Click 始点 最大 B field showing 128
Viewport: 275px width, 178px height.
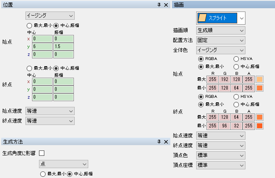[x=236, y=79]
